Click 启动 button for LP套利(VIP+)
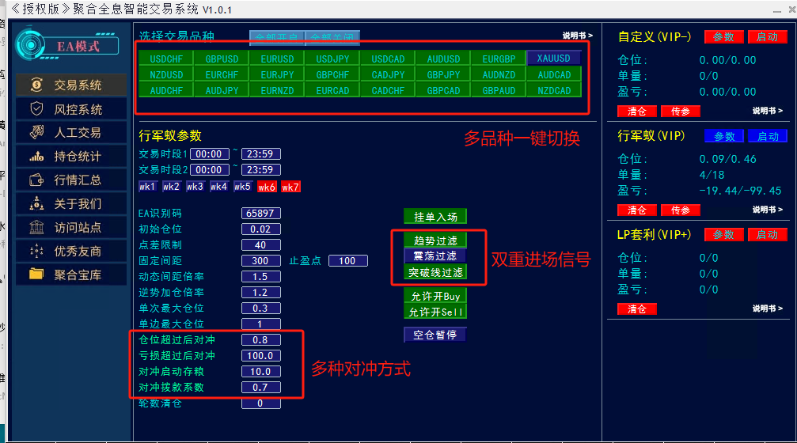 pos(767,234)
